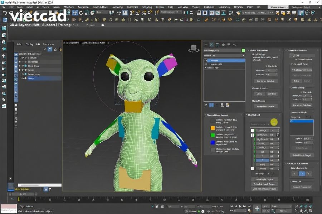Clear Scene Explorer search with X icon

point(45,49)
